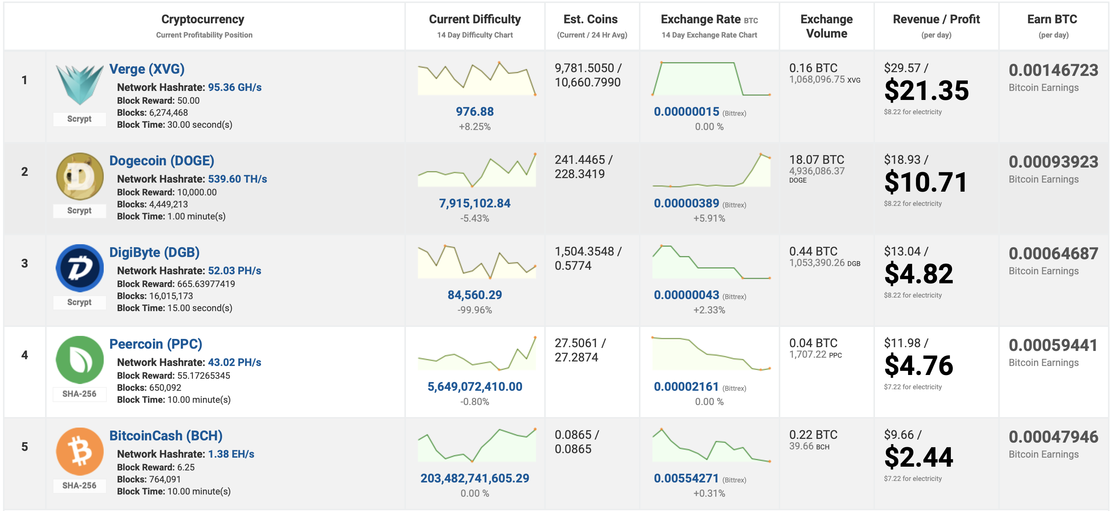Click the Dogecoin shiba logo icon
The height and width of the screenshot is (511, 1111).
(80, 176)
